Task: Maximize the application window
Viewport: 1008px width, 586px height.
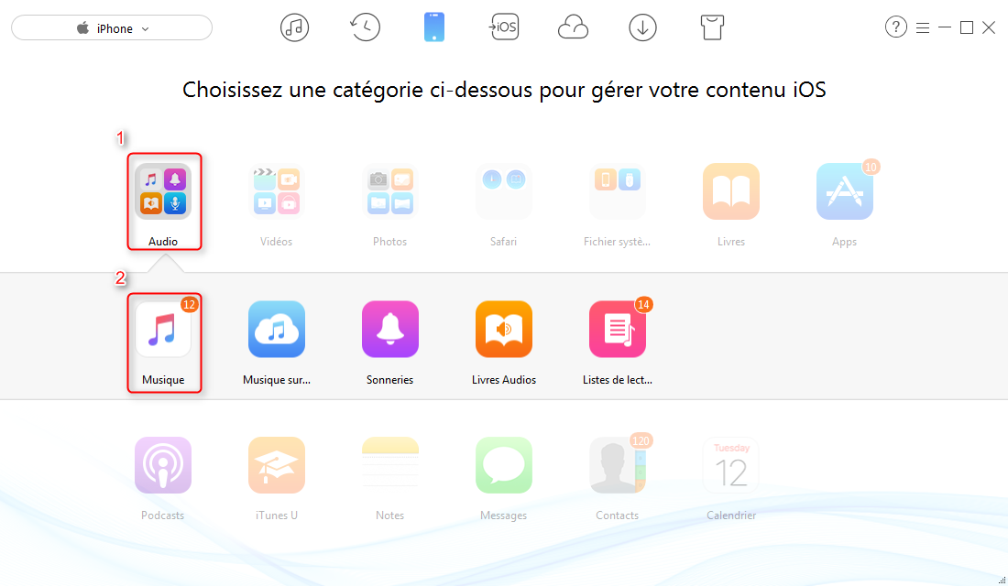Action: 966,27
